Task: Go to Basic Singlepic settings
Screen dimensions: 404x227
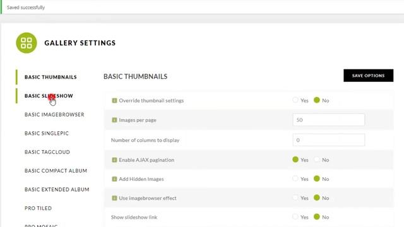Action: pyautogui.click(x=47, y=133)
